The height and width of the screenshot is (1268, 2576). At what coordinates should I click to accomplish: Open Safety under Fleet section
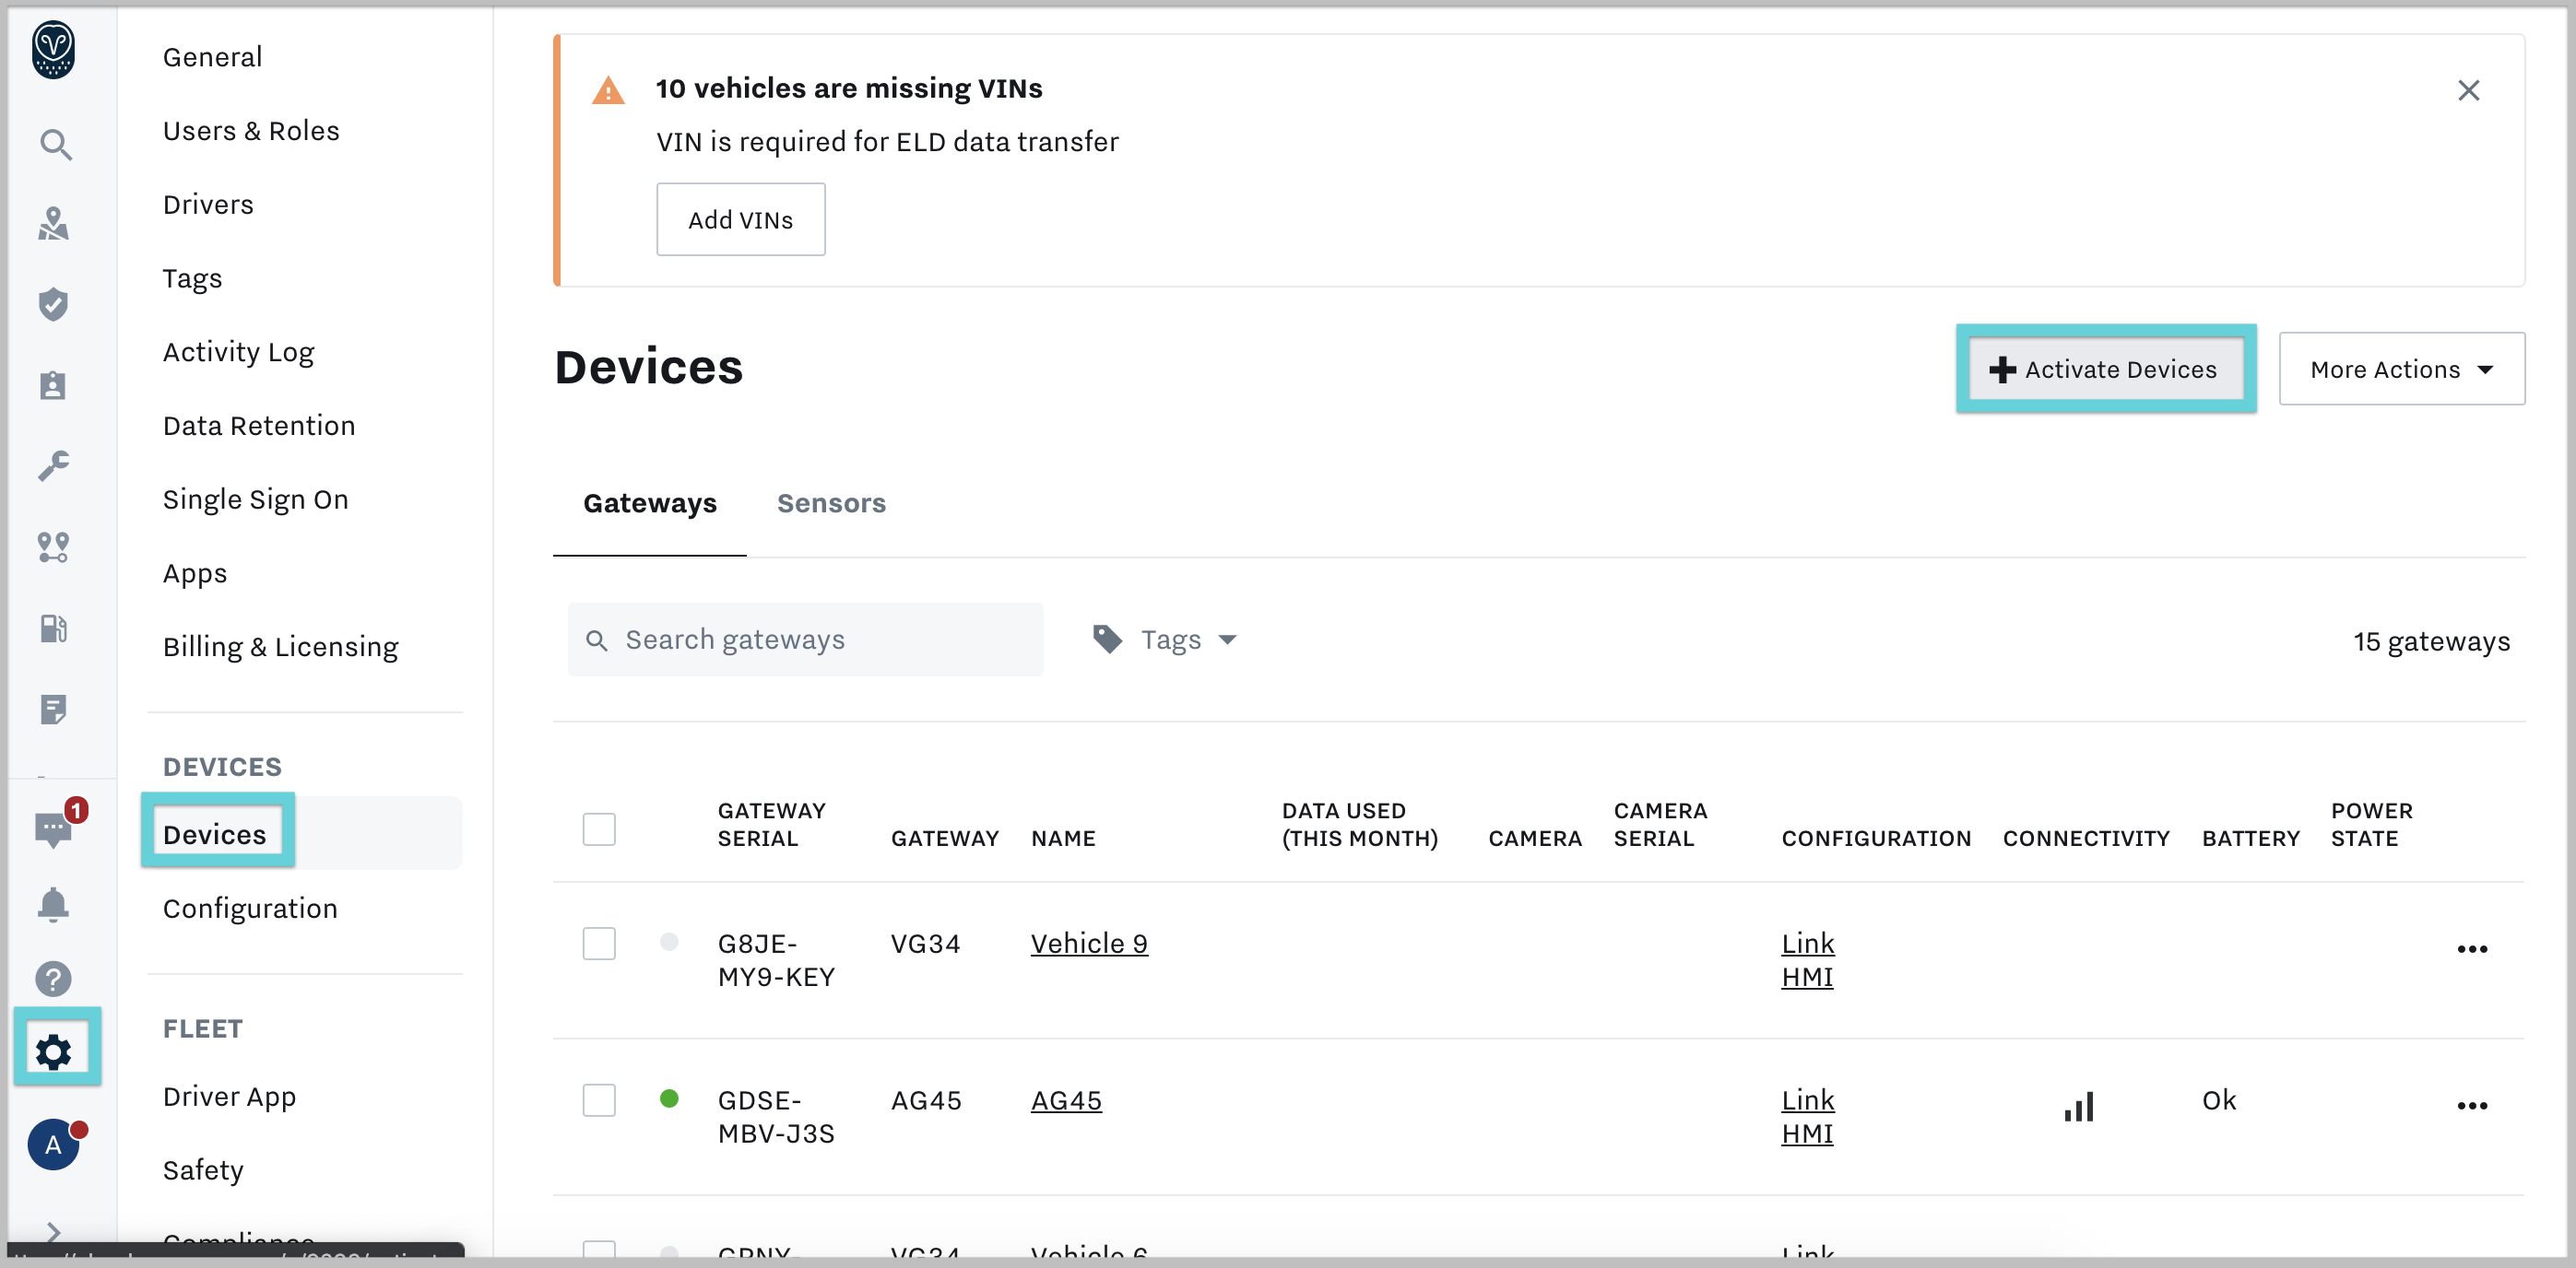pos(203,1170)
